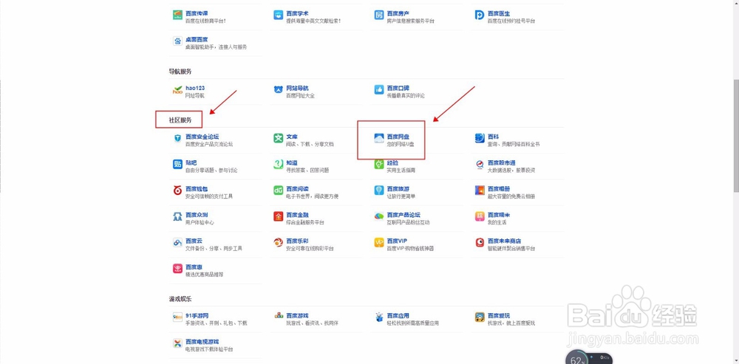The width and height of the screenshot is (739, 364).
Task: Open the 百科 text link
Action: (494, 137)
